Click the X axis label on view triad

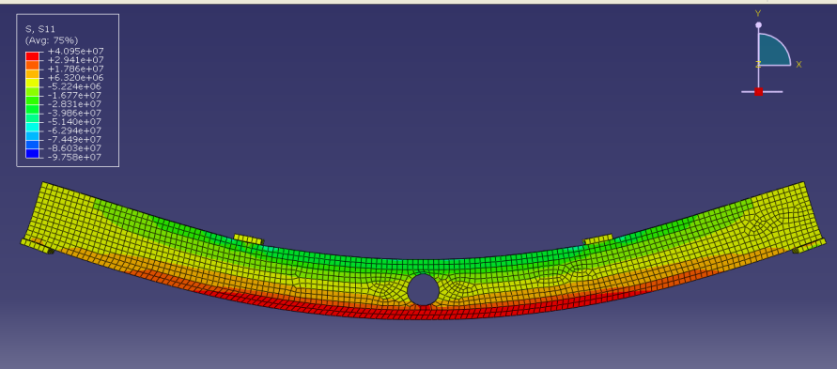coord(798,65)
